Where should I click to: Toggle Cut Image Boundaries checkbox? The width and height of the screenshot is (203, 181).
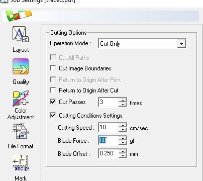pyautogui.click(x=53, y=68)
